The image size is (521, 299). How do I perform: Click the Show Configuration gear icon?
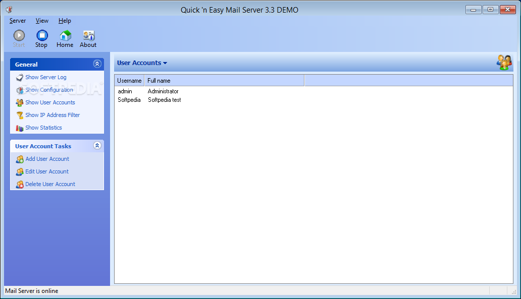pos(20,90)
